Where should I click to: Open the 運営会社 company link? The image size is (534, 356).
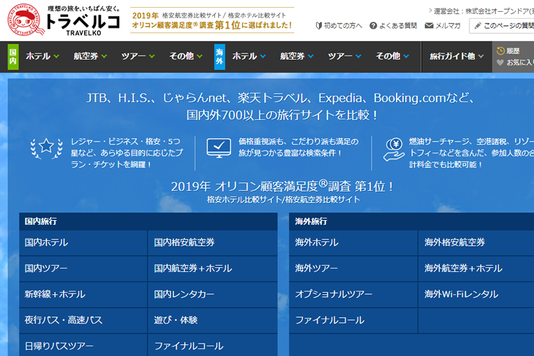(481, 11)
